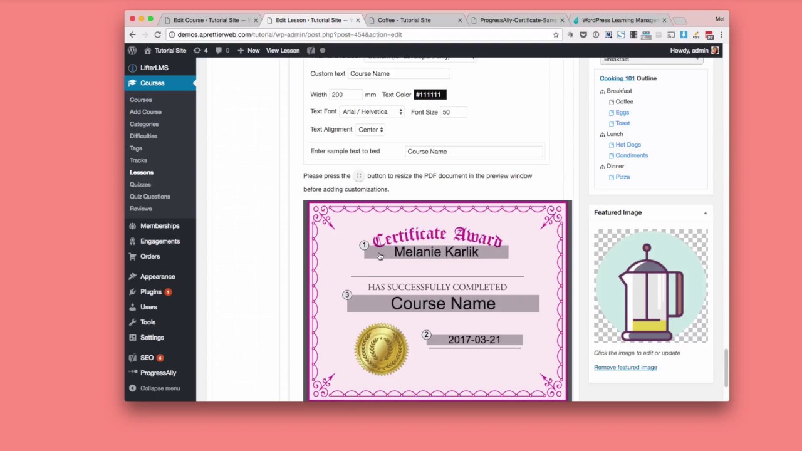Close the Coffee - Tutorial Site tab
802x451 pixels.
[460, 20]
